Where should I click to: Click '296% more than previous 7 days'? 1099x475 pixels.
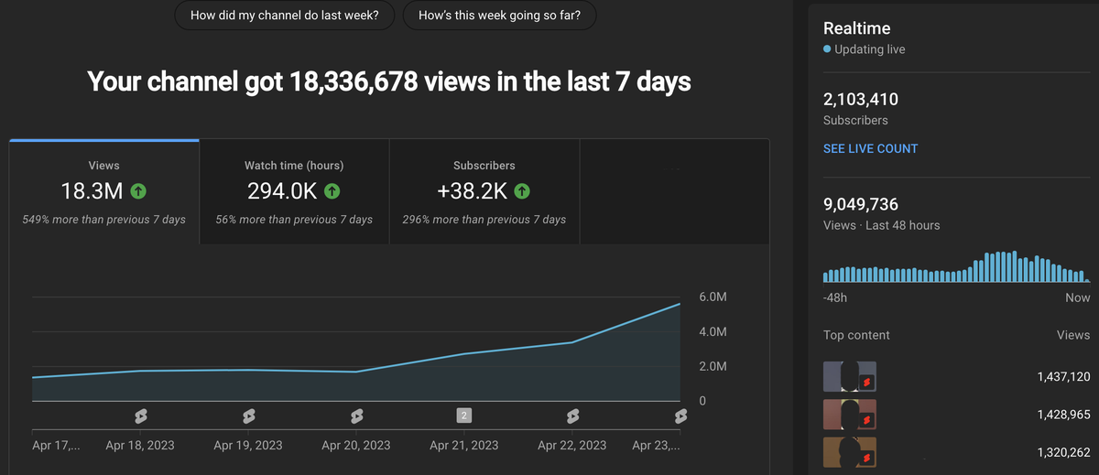point(484,220)
